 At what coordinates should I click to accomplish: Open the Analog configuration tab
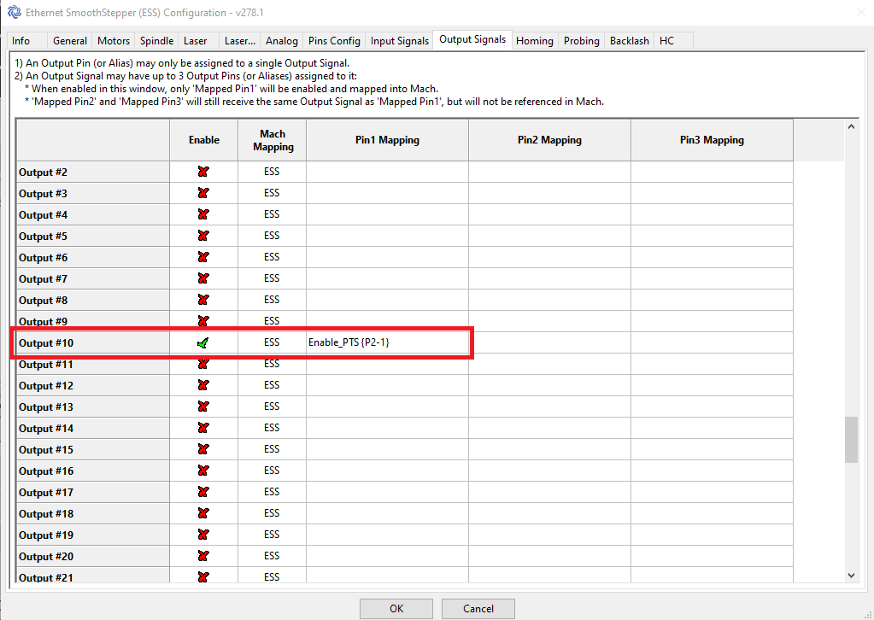pyautogui.click(x=281, y=40)
